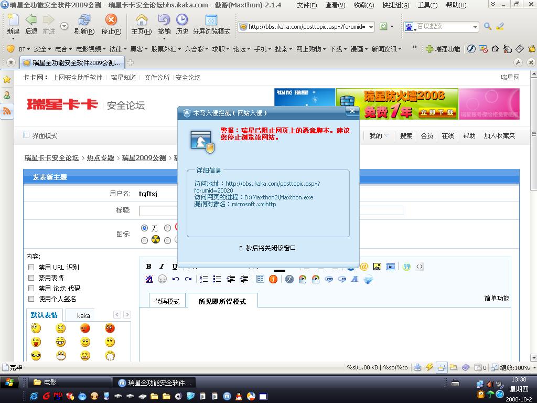Viewport: 537px width, 403px height.
Task: Go back with the 后退 arrow
Action: pyautogui.click(x=31, y=20)
